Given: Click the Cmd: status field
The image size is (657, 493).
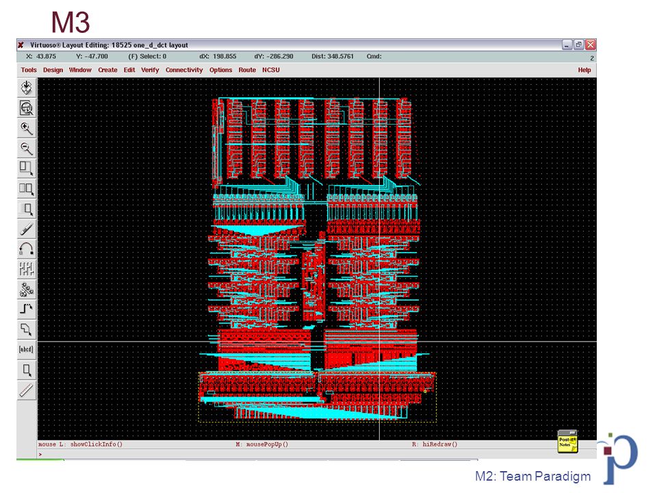Looking at the screenshot, I should pos(374,56).
